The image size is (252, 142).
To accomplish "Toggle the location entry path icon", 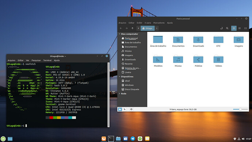I will [x=221, y=28].
